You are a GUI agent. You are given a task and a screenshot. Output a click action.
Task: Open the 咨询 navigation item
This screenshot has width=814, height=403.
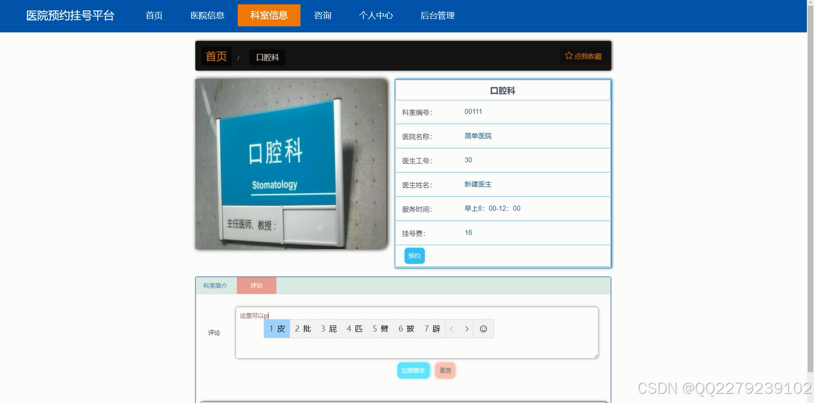click(322, 15)
